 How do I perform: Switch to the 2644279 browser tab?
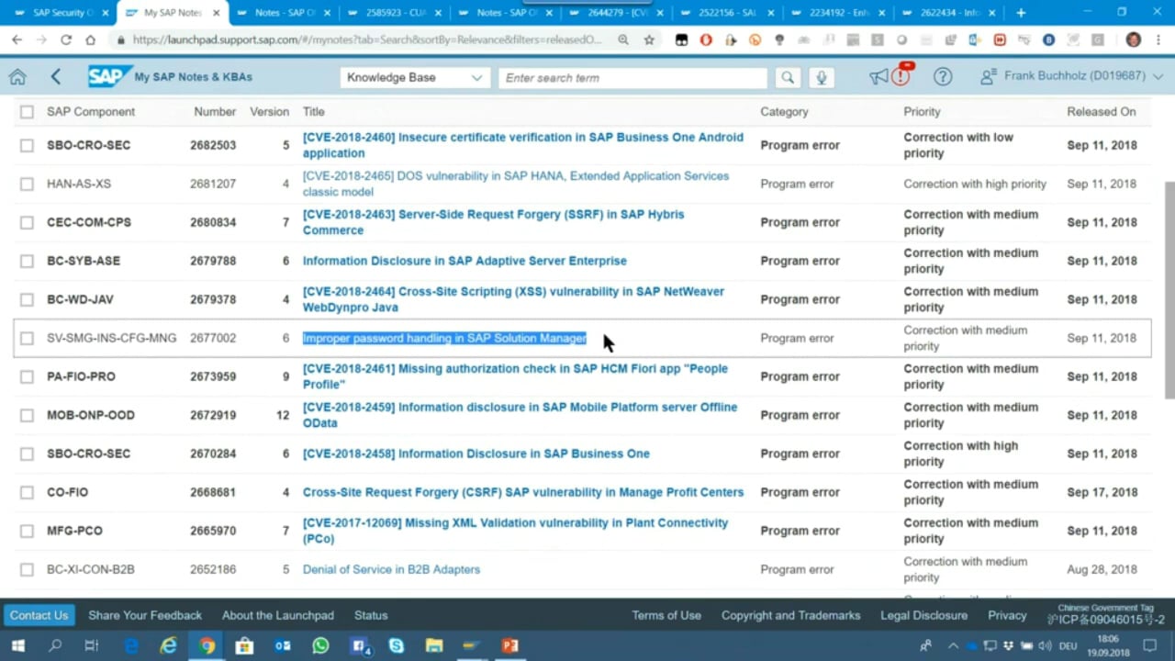[x=617, y=13]
